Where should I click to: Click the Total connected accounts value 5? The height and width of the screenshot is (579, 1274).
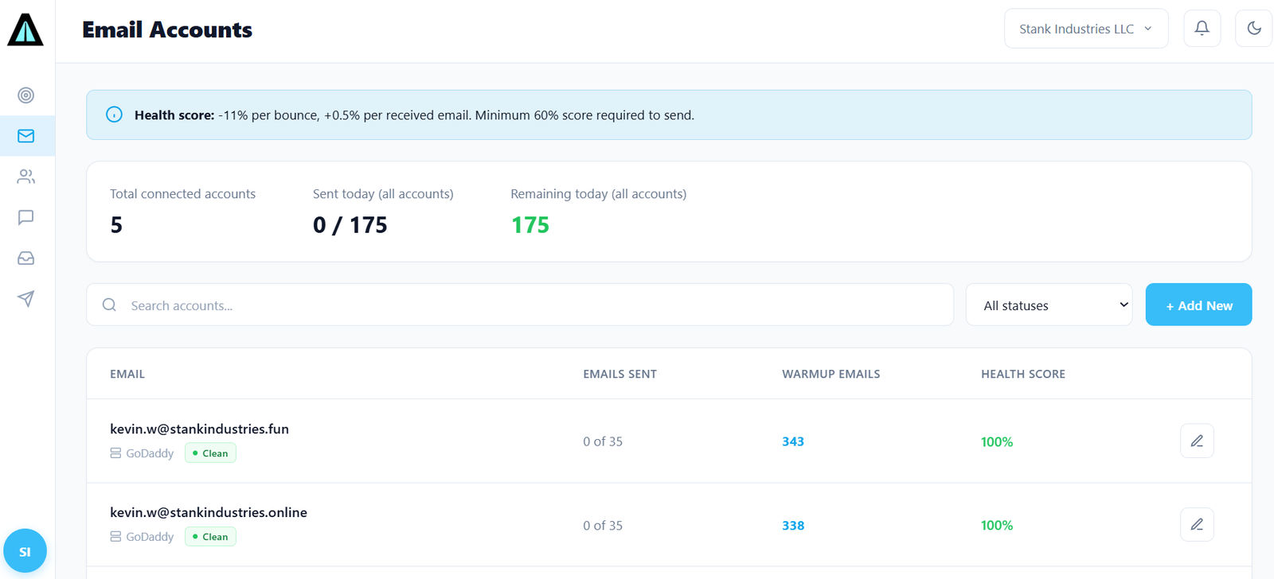pos(116,225)
